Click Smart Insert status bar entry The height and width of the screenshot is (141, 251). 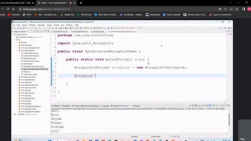(x=156, y=136)
